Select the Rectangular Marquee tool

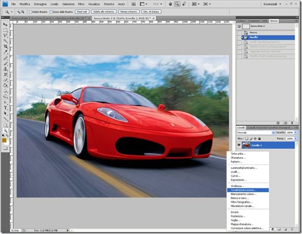click(x=5, y=30)
